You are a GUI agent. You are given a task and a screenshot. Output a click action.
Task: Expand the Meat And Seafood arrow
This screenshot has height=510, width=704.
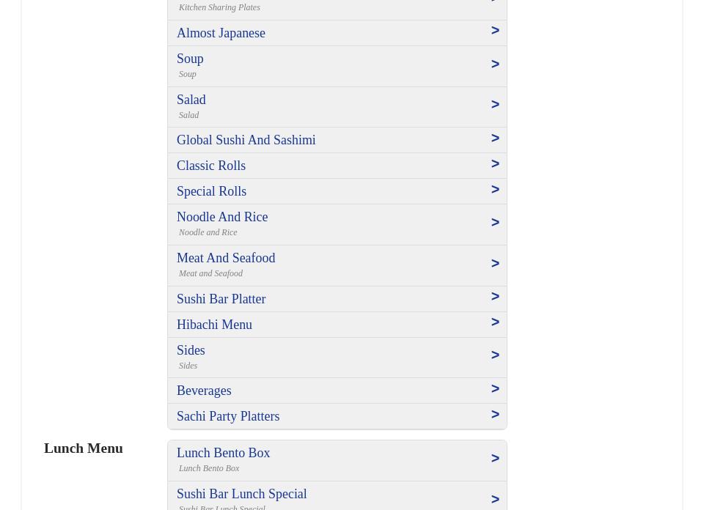(495, 264)
